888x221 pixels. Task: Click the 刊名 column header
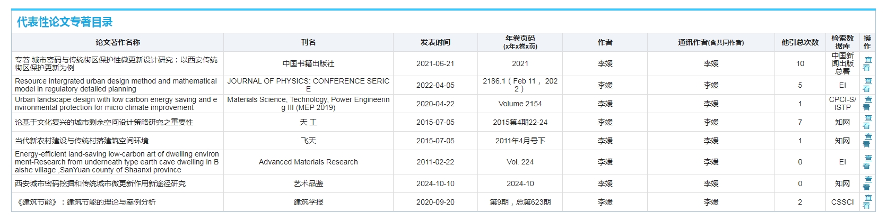[x=308, y=42]
